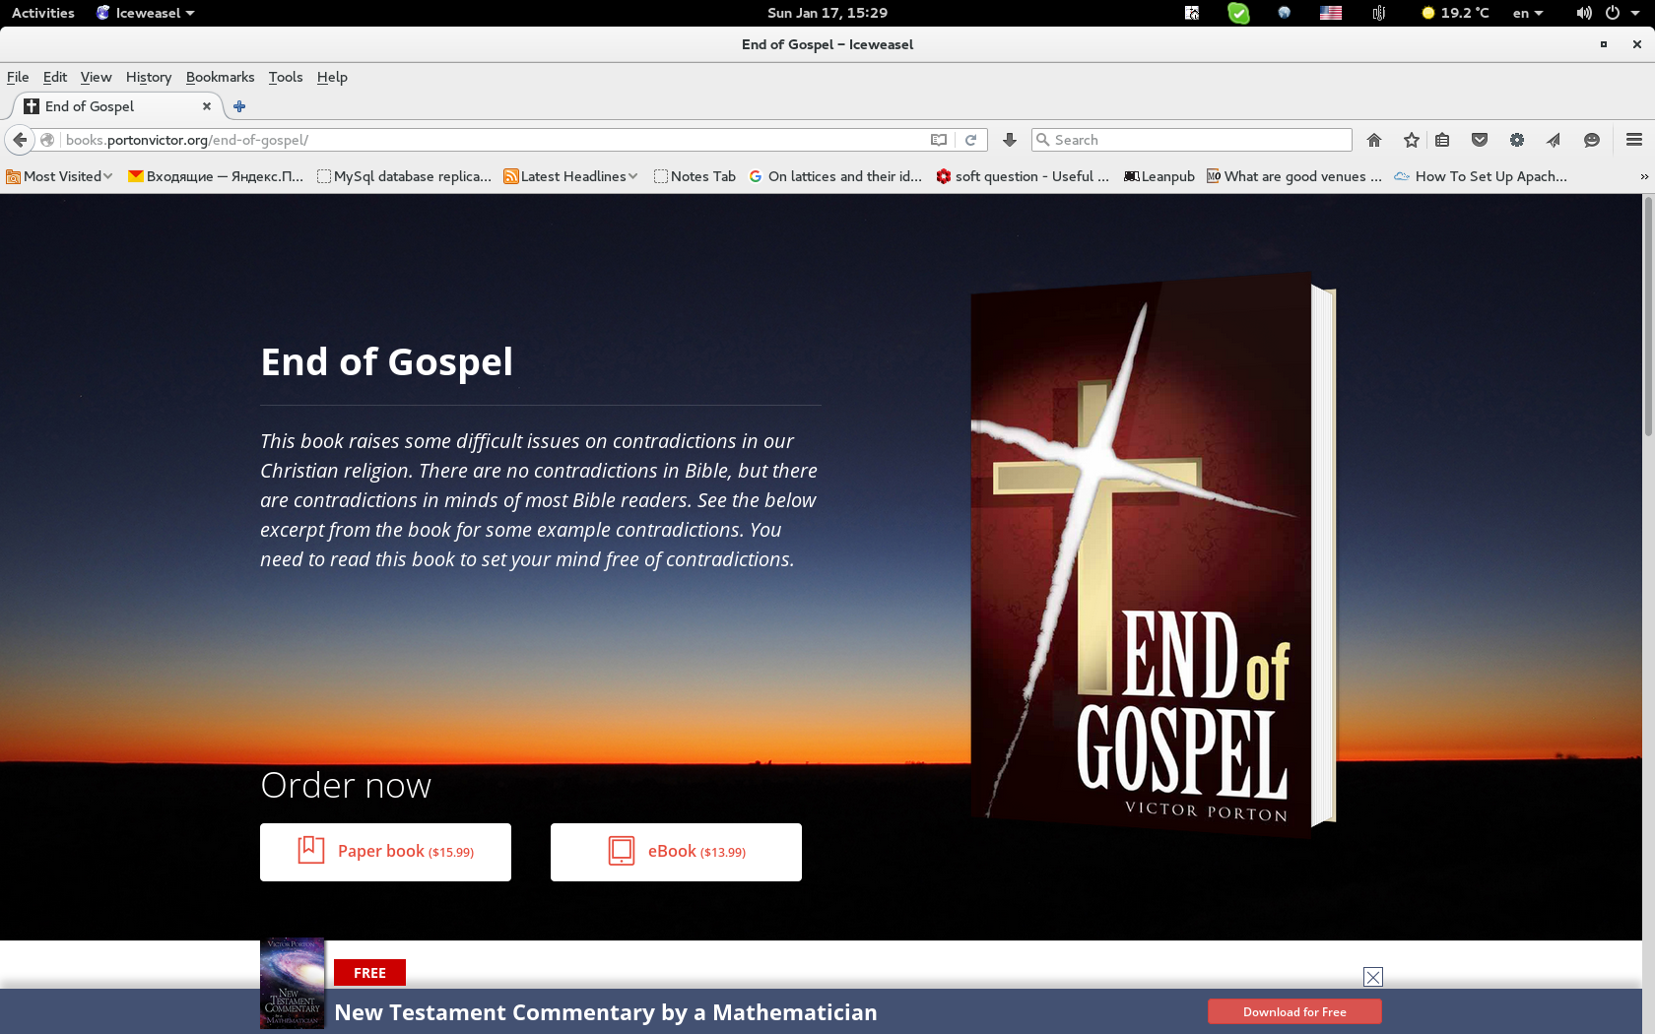Click the paper plane share icon

click(1554, 140)
